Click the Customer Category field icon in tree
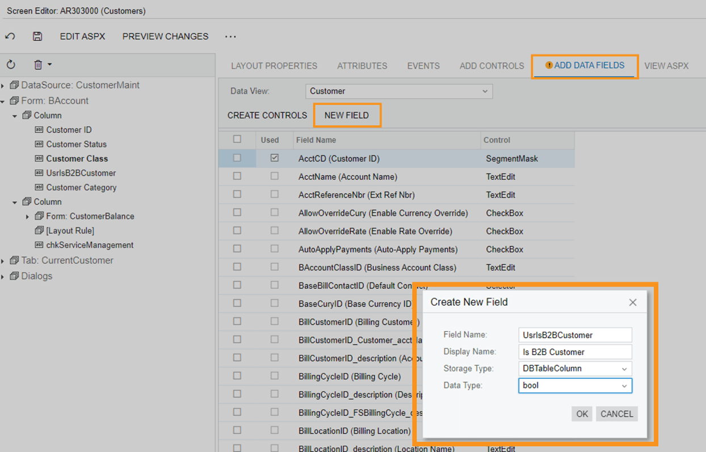The height and width of the screenshot is (452, 706). (x=39, y=187)
